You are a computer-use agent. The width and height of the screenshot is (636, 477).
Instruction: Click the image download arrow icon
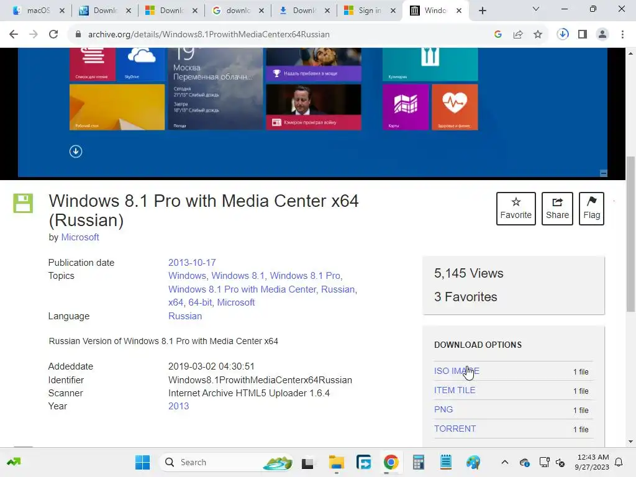pyautogui.click(x=76, y=152)
